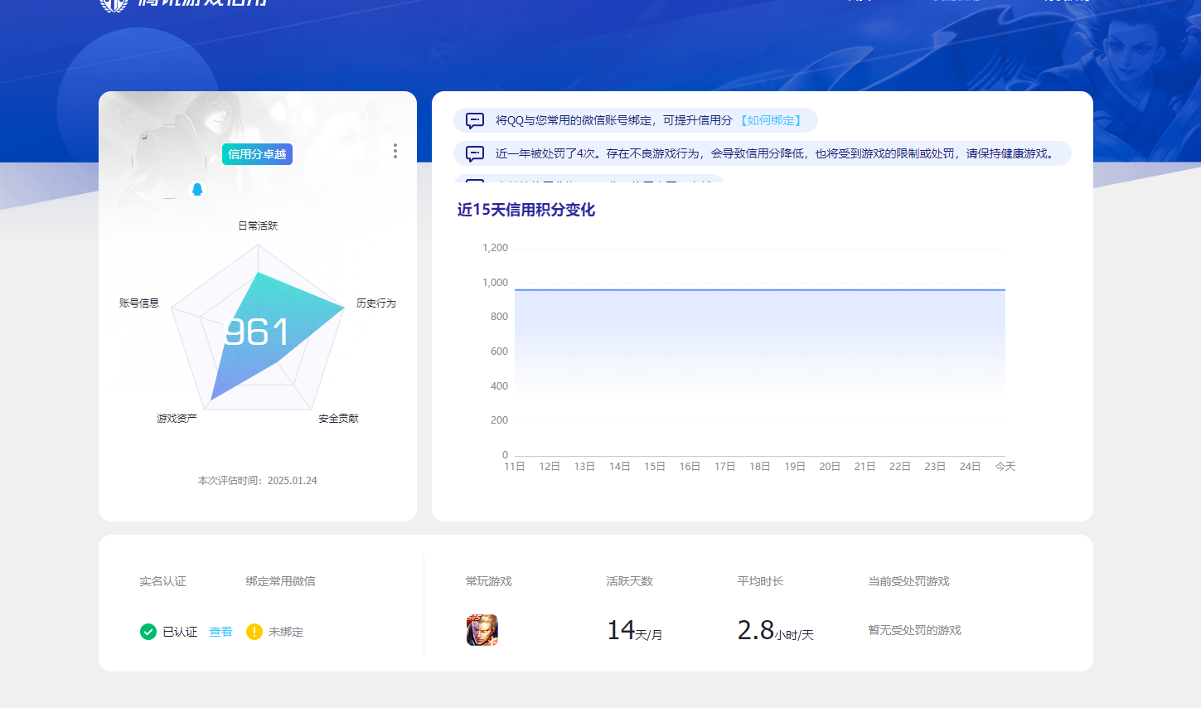Click the 近15天信用积分变化 chart title

tap(526, 210)
